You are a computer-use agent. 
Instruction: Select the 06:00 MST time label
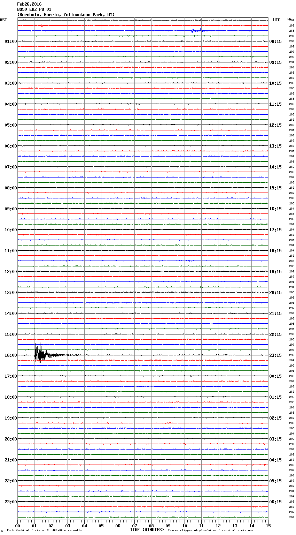(x=11, y=146)
